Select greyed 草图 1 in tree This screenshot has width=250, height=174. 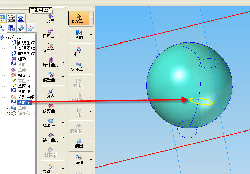pyautogui.click(x=24, y=65)
